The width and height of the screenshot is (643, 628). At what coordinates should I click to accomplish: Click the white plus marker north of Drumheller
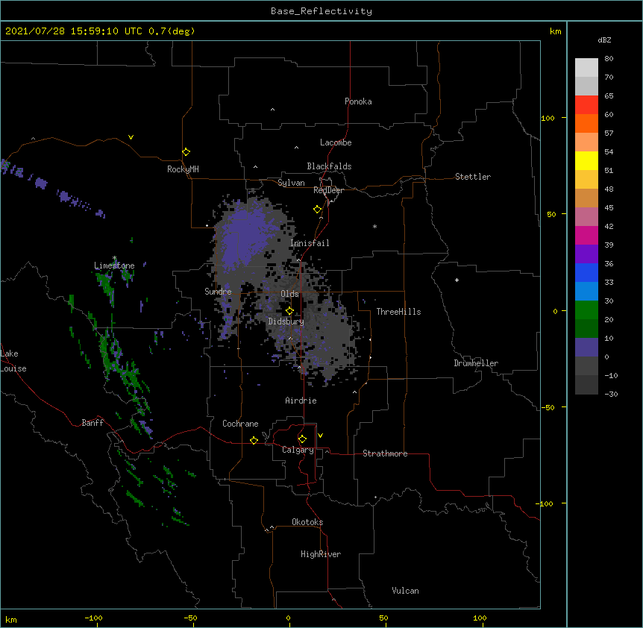point(457,280)
